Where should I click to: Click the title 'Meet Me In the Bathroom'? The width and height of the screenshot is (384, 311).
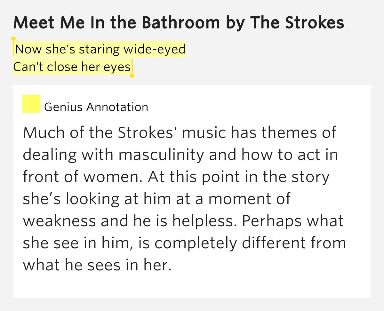click(x=117, y=22)
